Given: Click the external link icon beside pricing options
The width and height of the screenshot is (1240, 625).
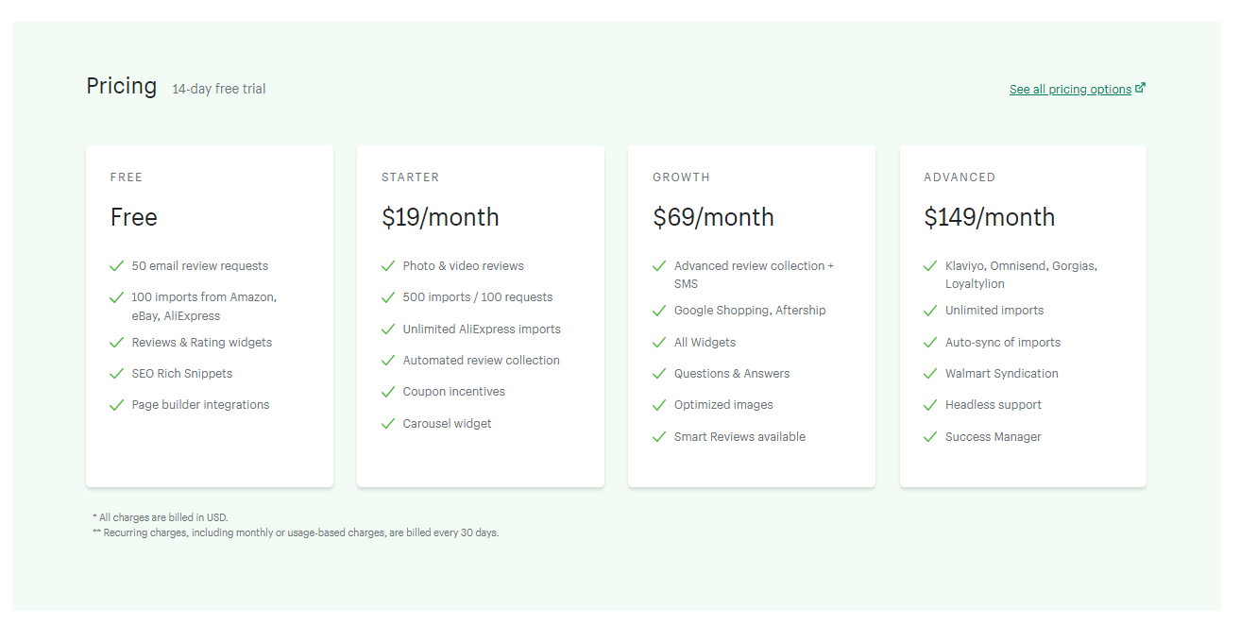Looking at the screenshot, I should coord(1140,88).
